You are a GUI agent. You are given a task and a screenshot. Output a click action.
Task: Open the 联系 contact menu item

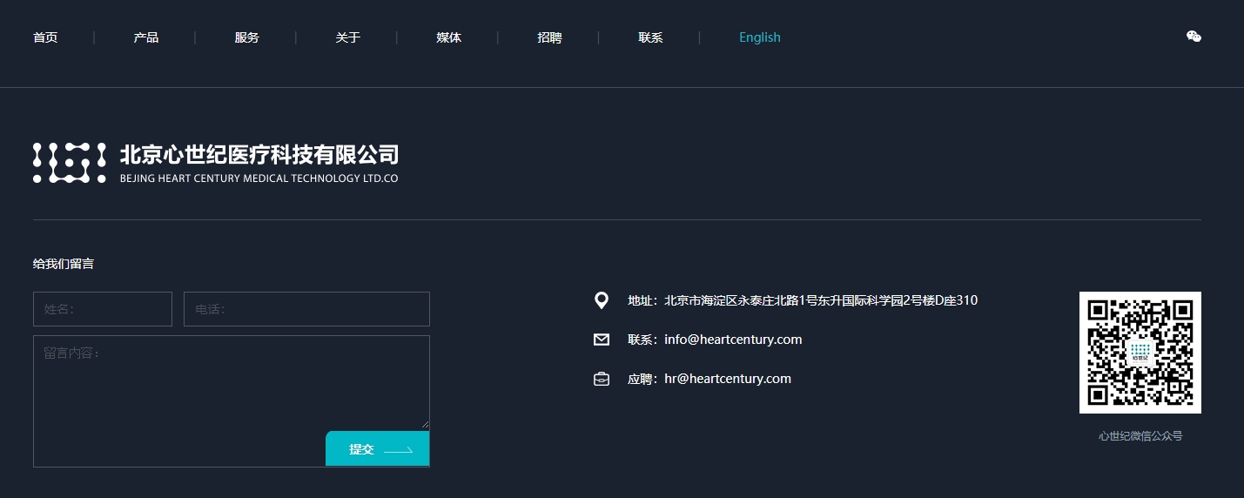point(651,37)
